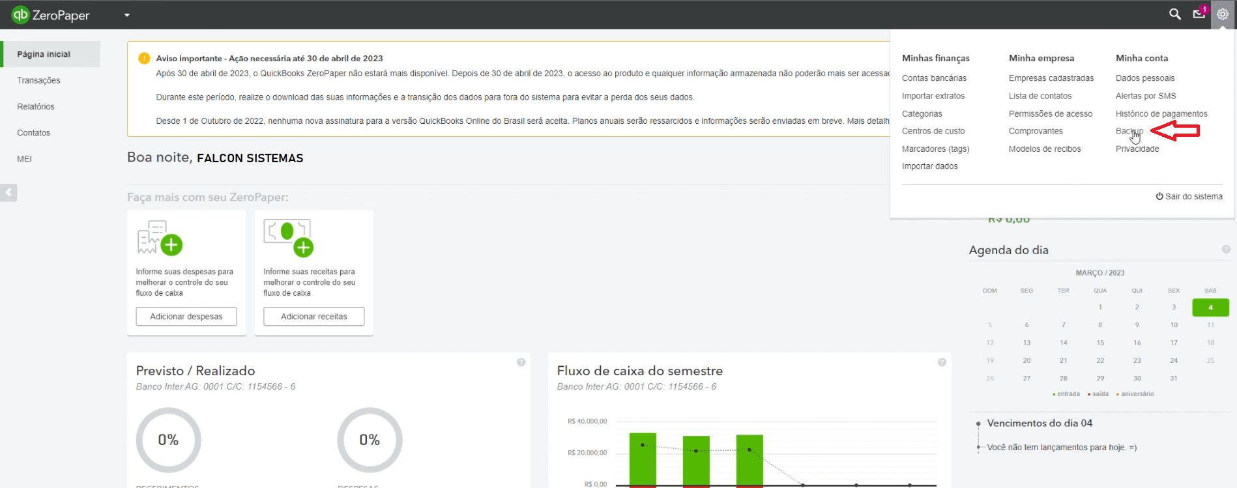Select day 15 in the calendar
Screen dimensions: 1237x488
pos(1100,343)
